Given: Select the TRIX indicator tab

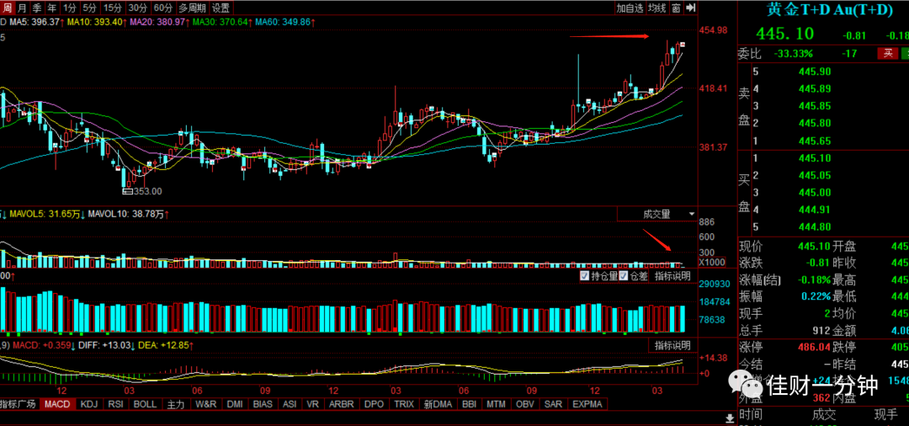Looking at the screenshot, I should point(404,404).
